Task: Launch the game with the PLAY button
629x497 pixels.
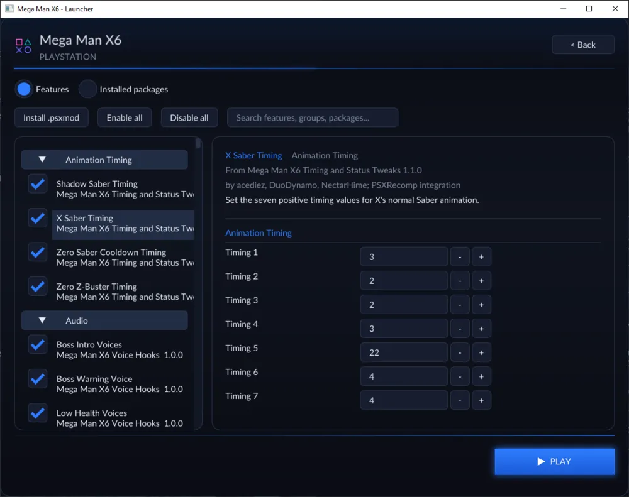Action: point(554,461)
